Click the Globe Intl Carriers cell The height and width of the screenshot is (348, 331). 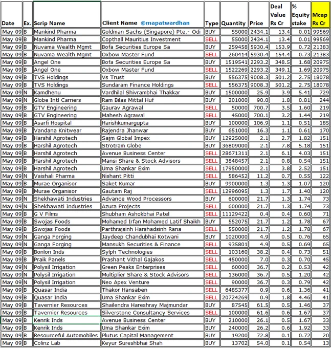coord(67,100)
